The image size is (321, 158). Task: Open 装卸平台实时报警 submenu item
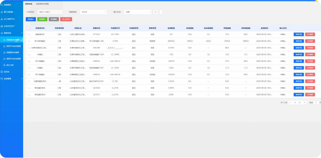12,46
